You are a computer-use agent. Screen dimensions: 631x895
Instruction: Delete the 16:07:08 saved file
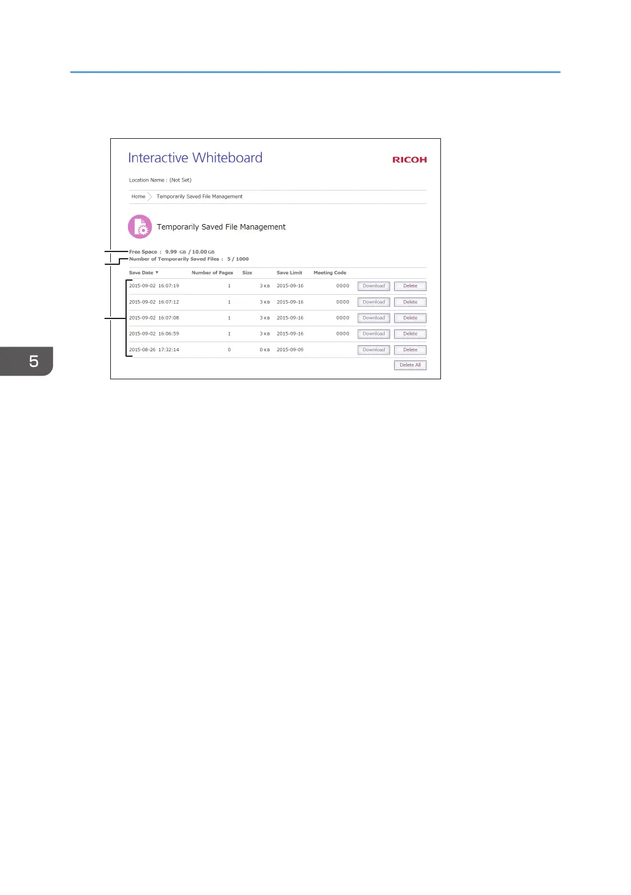410,318
